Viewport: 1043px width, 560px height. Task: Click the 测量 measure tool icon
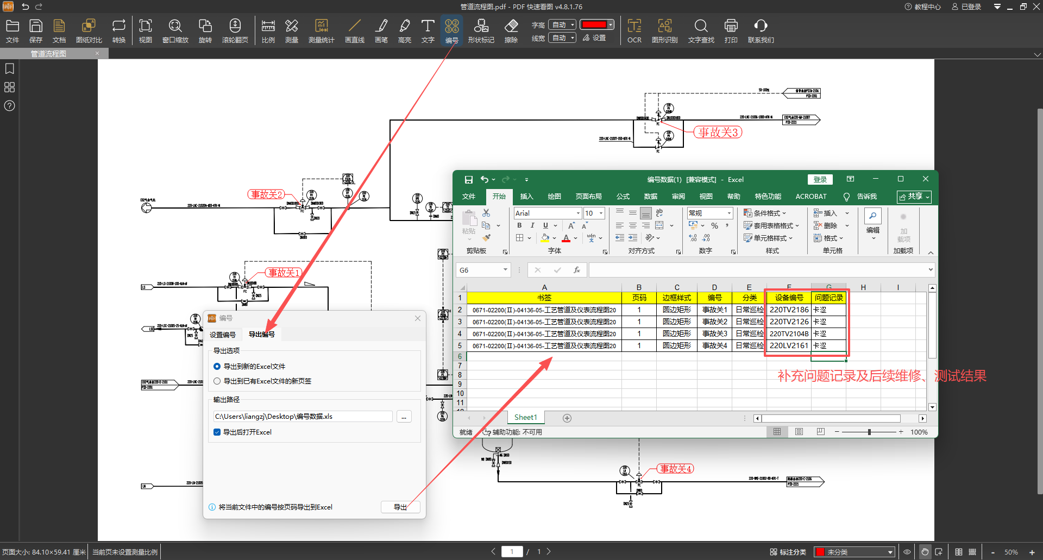291,31
